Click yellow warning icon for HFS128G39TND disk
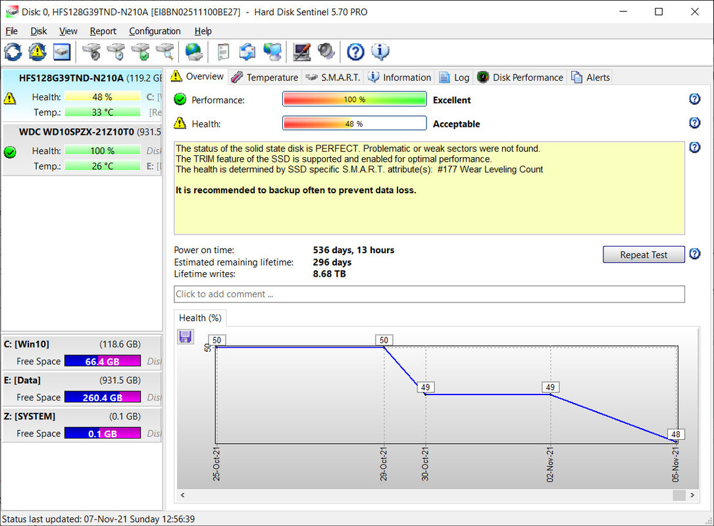Viewport: 714px width, 526px height. 10,98
